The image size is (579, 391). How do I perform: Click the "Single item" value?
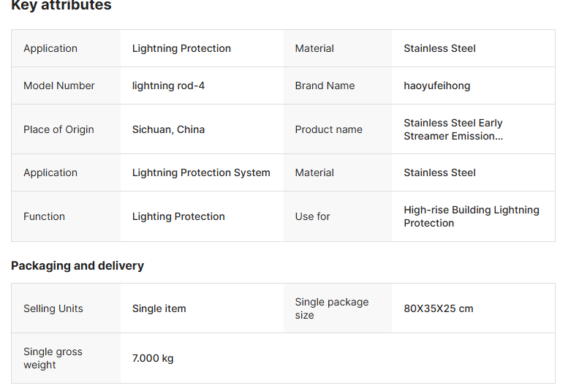click(x=159, y=308)
